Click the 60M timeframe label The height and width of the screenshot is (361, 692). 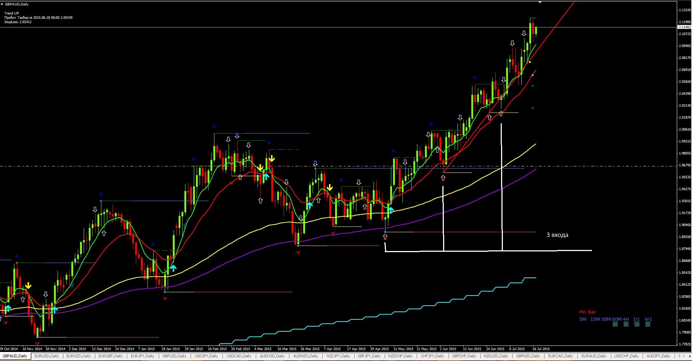[617, 319]
